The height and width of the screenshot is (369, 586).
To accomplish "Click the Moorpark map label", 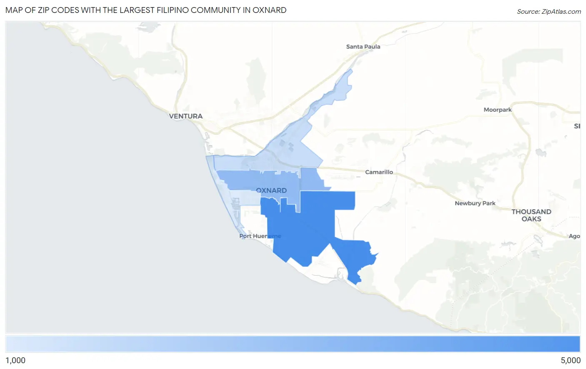I will click(x=498, y=110).
